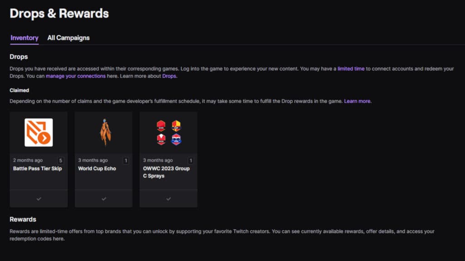Click the FRA spray icon on OWWC card

click(x=176, y=139)
